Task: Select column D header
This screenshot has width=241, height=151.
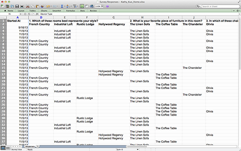Action: (41, 17)
